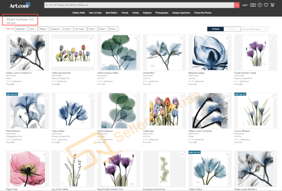Expand the Color filter dropdown
282x191 pixels.
click(x=68, y=29)
